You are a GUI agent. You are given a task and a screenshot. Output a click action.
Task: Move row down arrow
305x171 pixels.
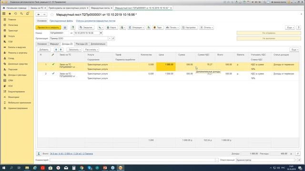(61, 49)
